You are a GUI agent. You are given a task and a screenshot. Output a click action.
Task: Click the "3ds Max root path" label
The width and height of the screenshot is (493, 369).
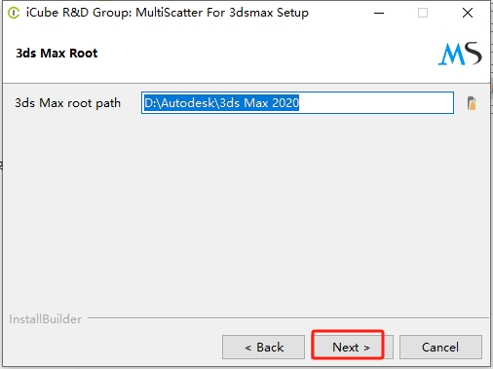coord(67,103)
